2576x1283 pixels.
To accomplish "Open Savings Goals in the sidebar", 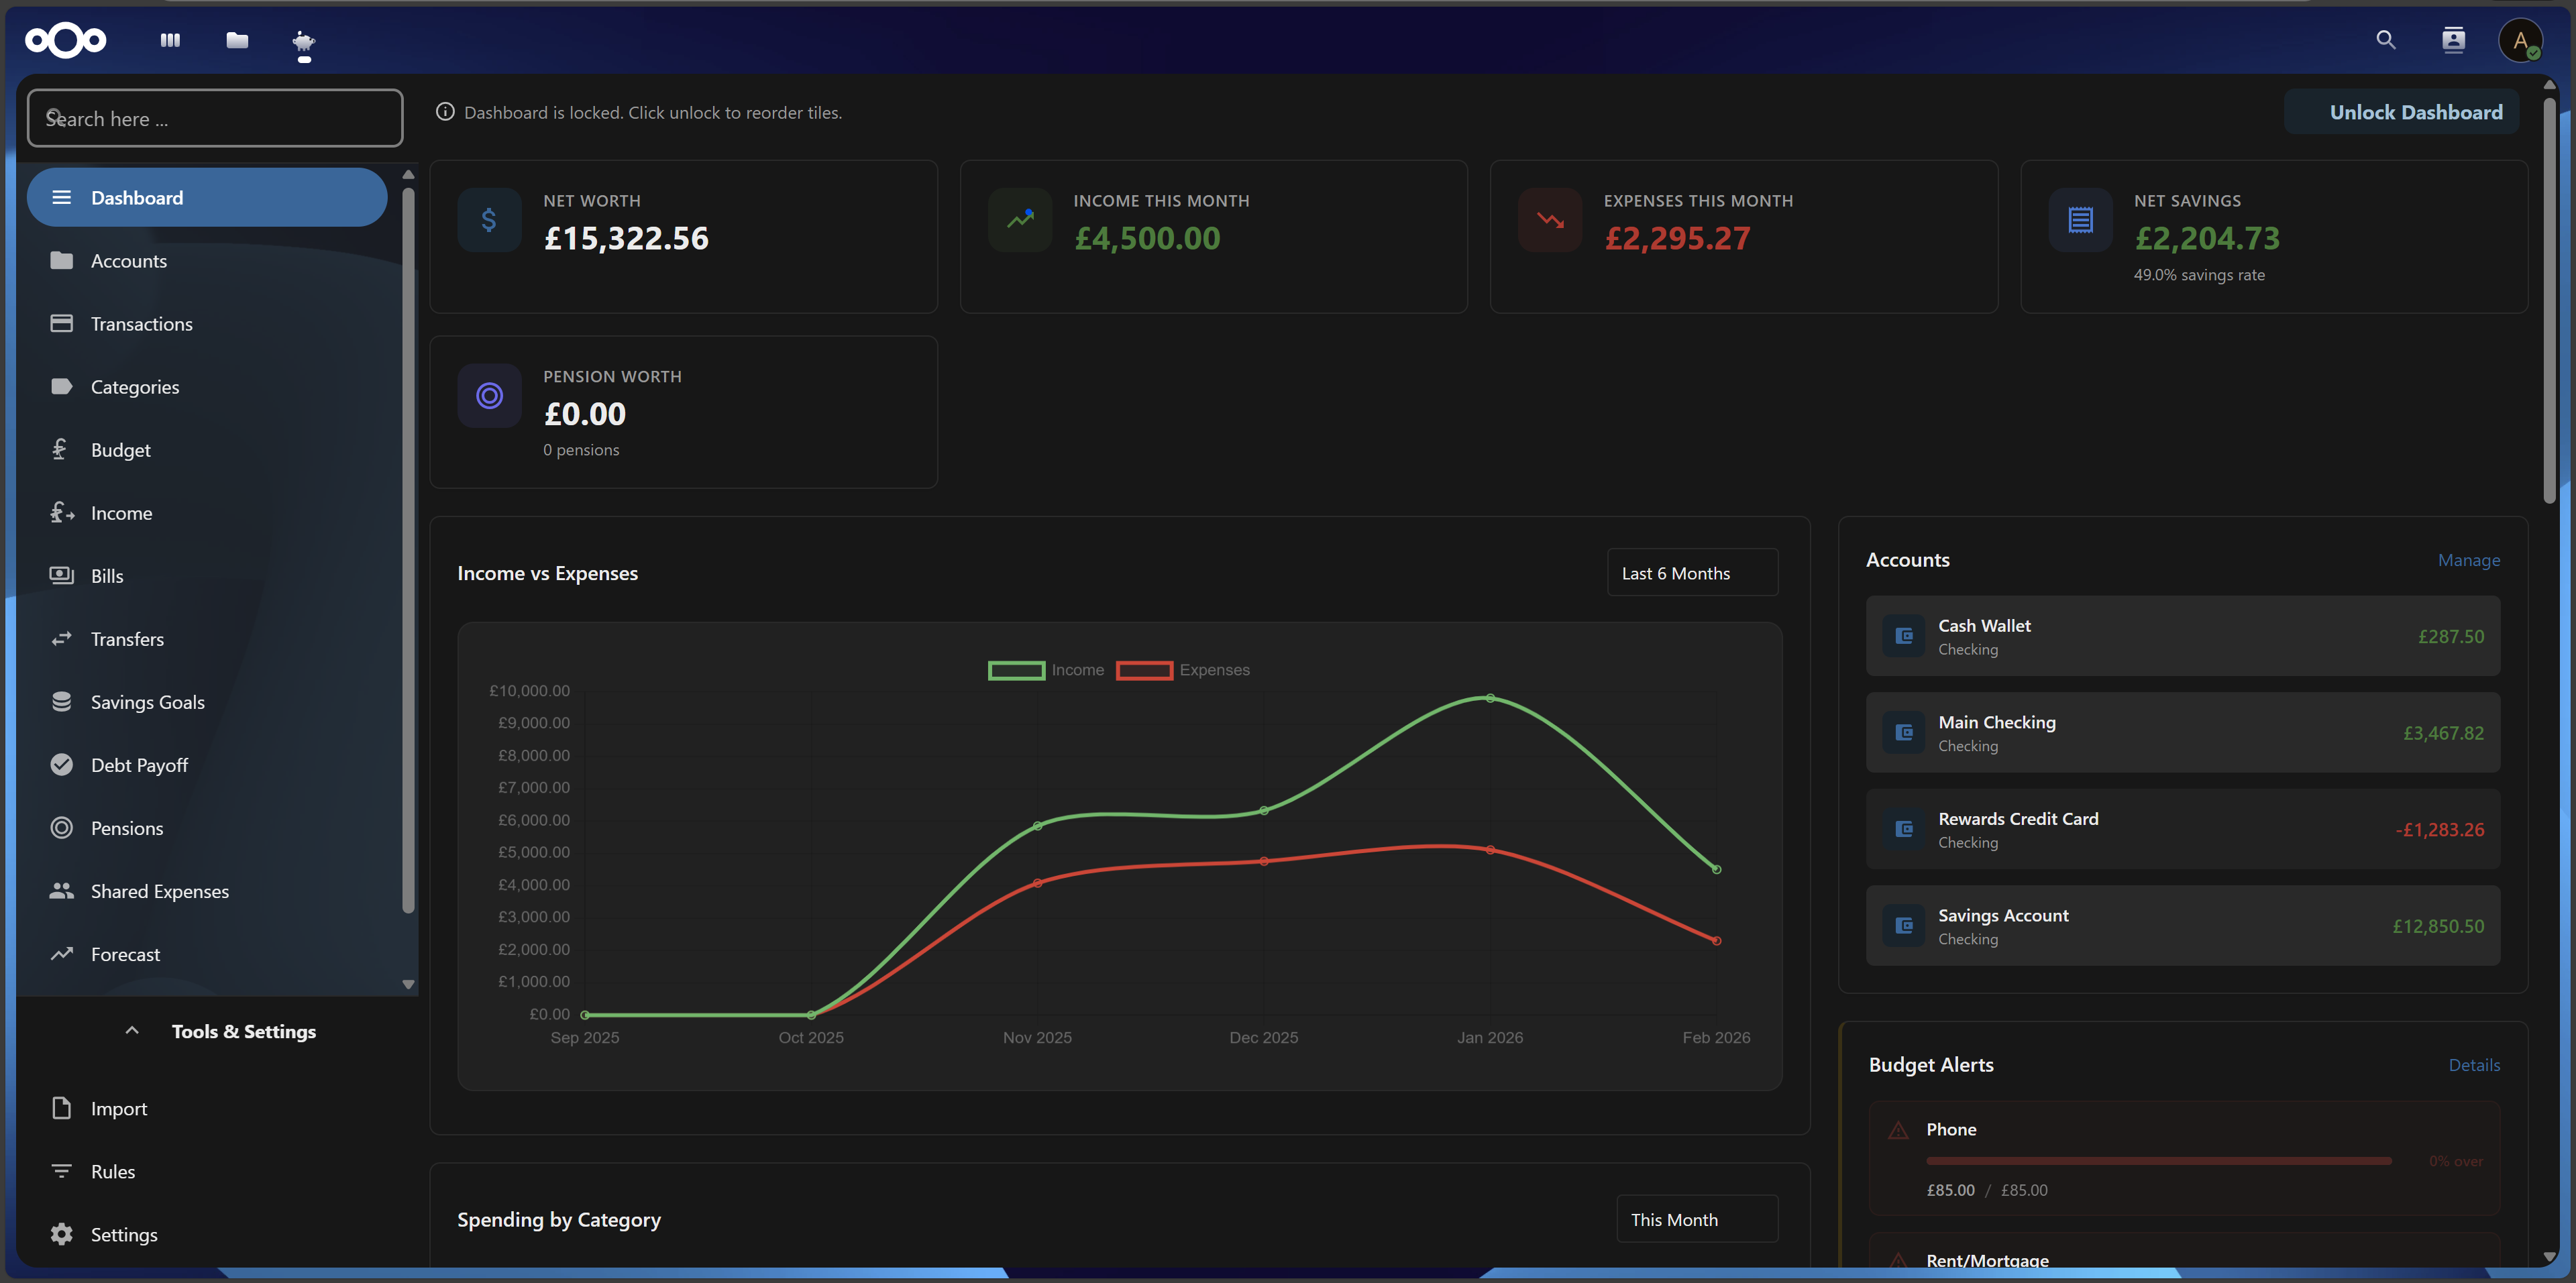I will click(148, 702).
